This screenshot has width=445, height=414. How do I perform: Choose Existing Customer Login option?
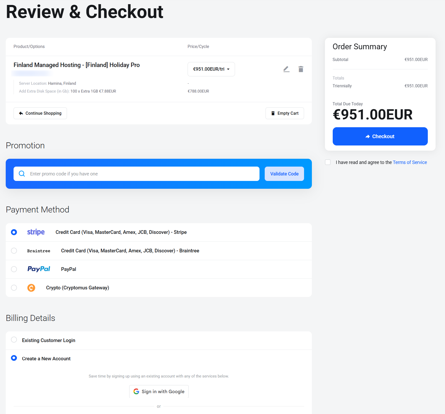(x=14, y=339)
